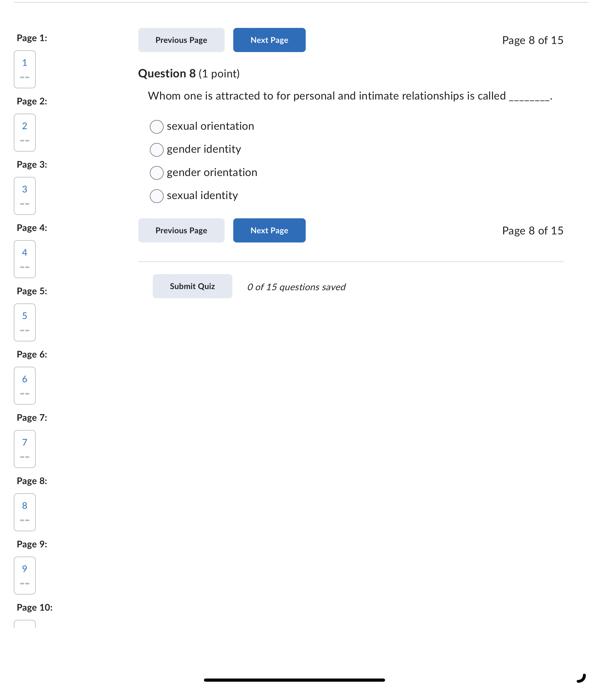Select the gender identity answer option

[x=157, y=150]
